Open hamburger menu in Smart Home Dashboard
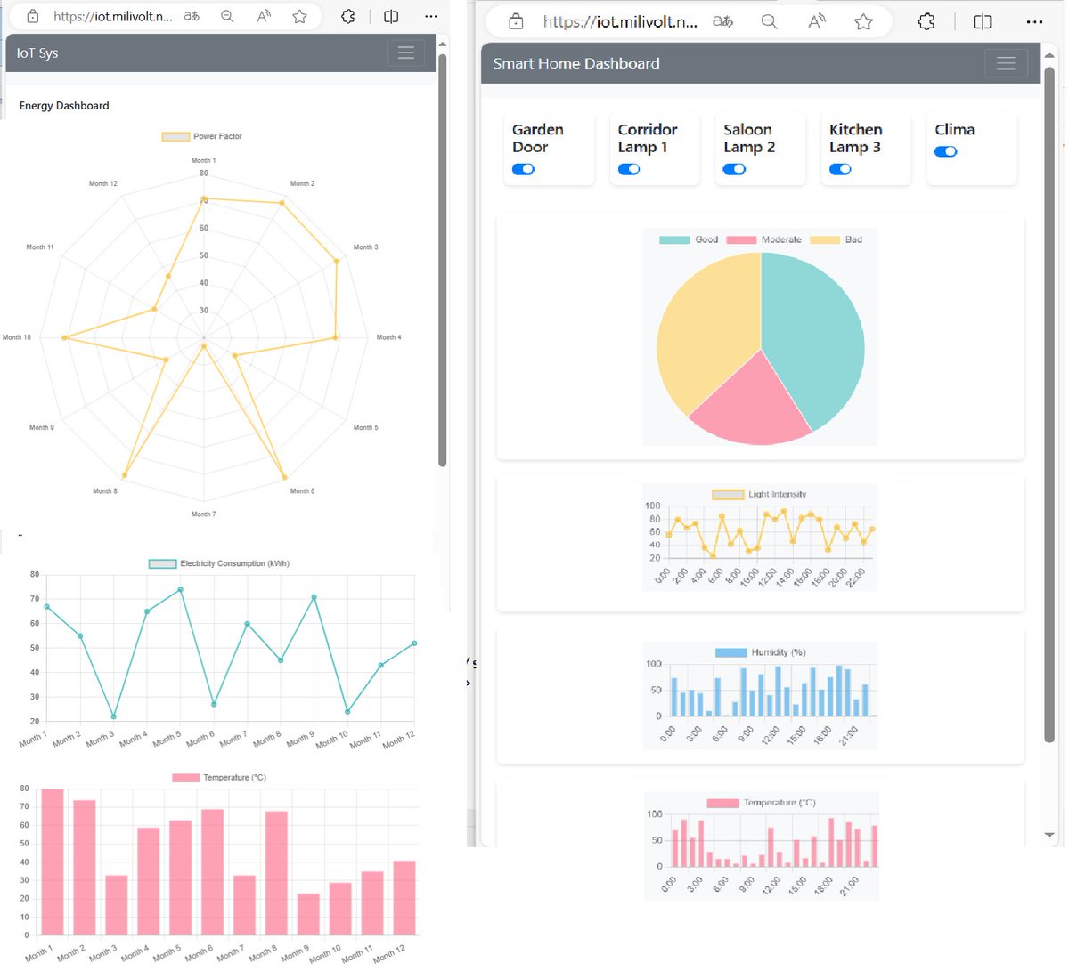1069x979 pixels. pos(1006,63)
